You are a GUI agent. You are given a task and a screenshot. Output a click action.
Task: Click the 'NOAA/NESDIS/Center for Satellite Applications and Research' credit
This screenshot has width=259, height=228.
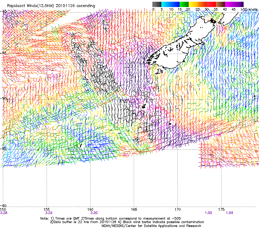click(x=151, y=226)
